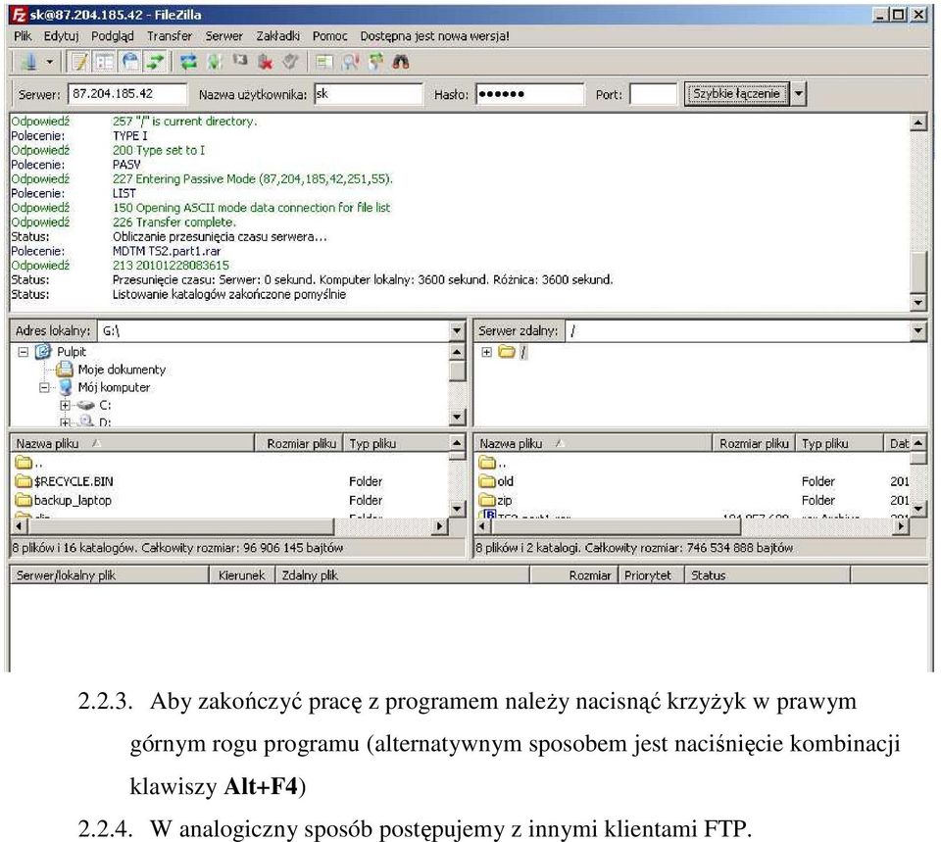Collapse the Pulpit tree node
The width and height of the screenshot is (941, 842).
pyautogui.click(x=24, y=352)
